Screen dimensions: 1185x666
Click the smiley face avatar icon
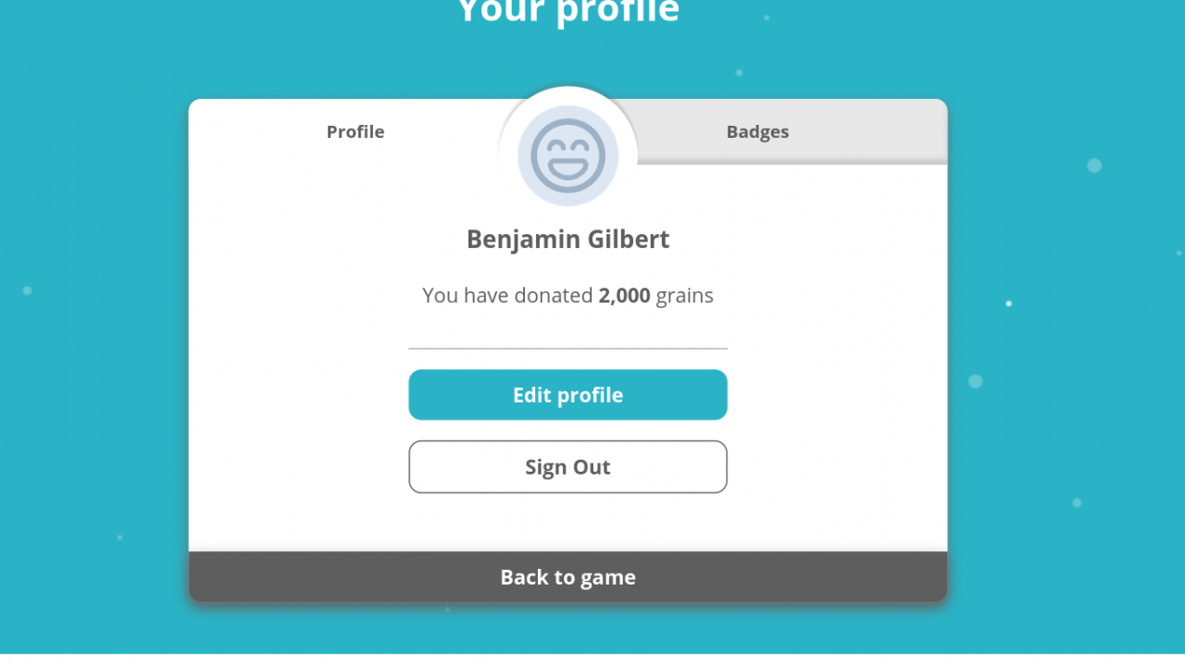568,155
